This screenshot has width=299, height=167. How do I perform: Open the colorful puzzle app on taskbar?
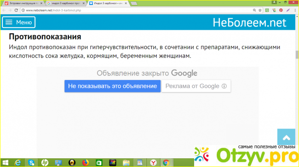pos(113,162)
